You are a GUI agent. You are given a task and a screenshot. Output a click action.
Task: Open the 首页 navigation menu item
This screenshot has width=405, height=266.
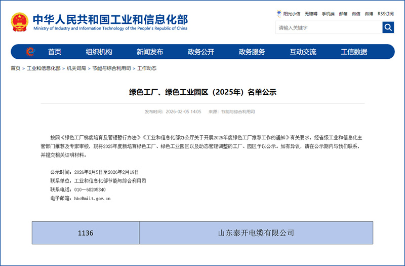(55, 52)
